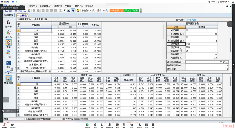This screenshot has height=129, width=235.
Task: Open the B7合同段 rate file link
Action: (191, 20)
